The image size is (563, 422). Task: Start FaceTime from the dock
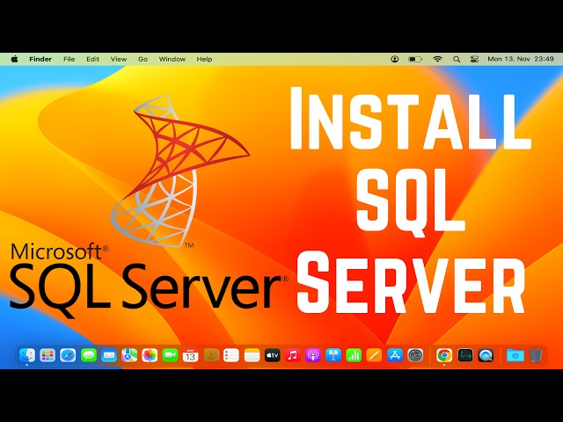tap(170, 355)
